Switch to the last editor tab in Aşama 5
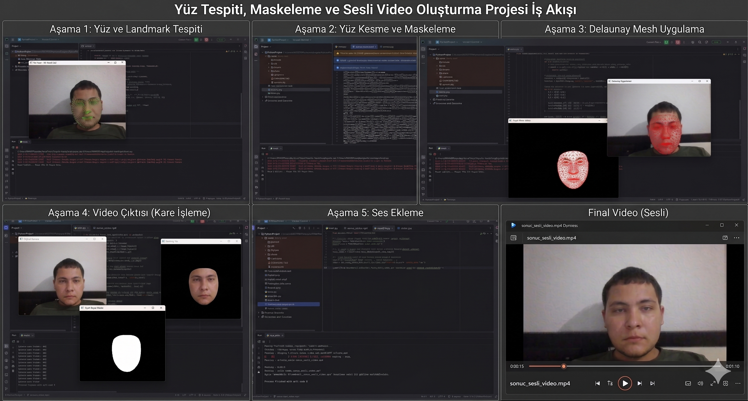This screenshot has height=401, width=748. click(x=404, y=228)
